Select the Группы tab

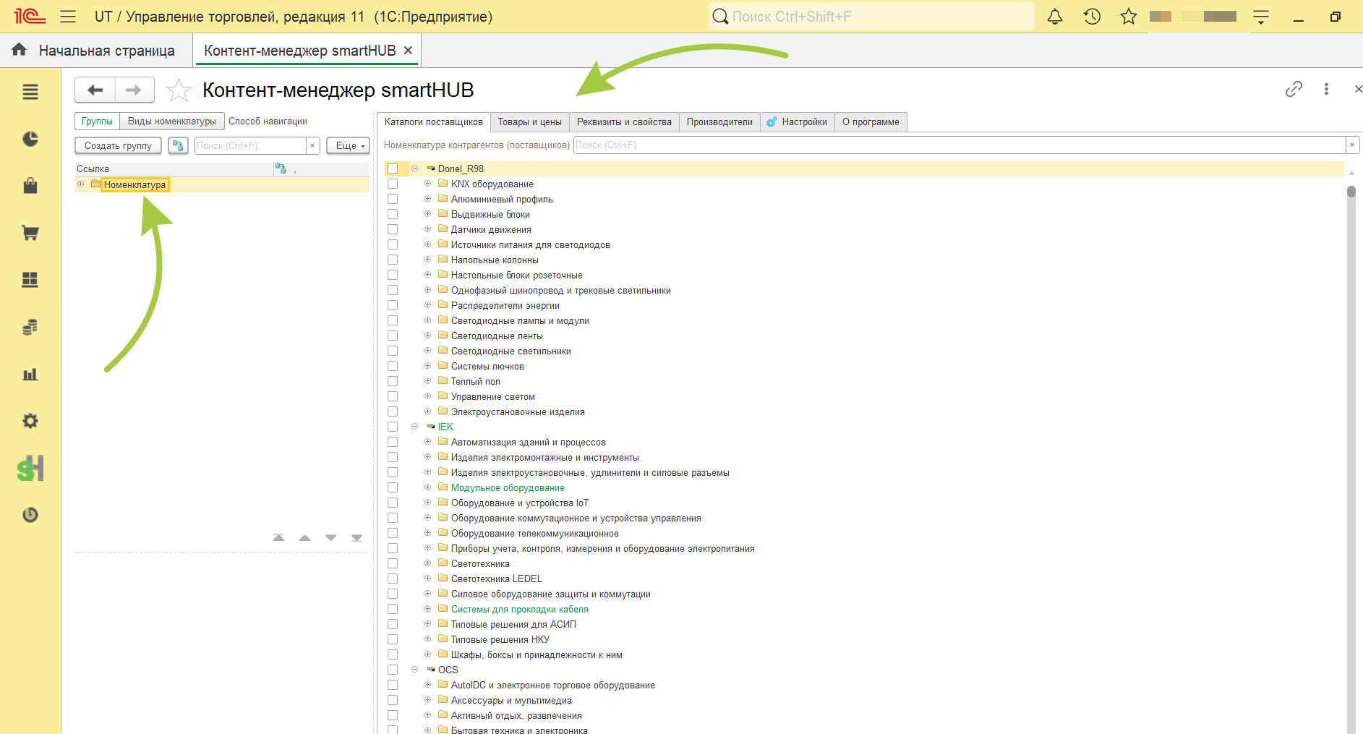tap(97, 121)
